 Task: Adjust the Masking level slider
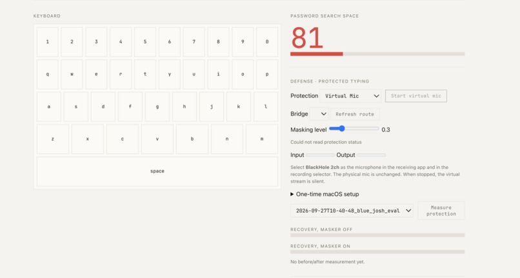coord(354,129)
